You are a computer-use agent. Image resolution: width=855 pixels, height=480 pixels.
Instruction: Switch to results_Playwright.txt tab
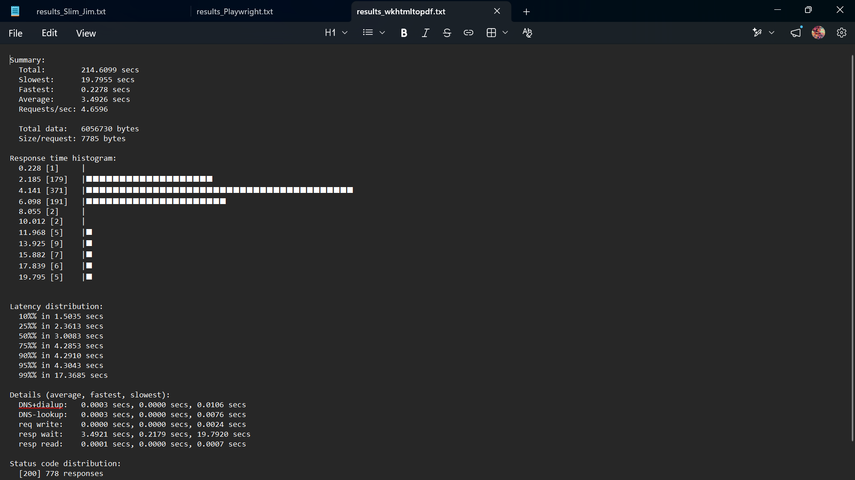click(x=235, y=12)
